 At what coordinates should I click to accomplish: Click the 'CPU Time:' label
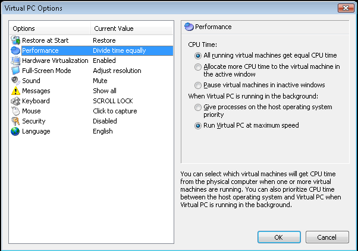203,45
